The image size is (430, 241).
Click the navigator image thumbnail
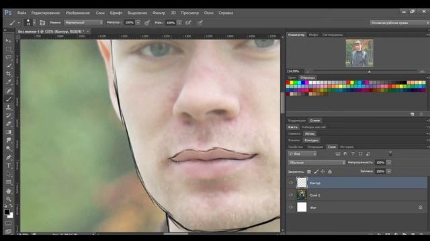coord(359,53)
